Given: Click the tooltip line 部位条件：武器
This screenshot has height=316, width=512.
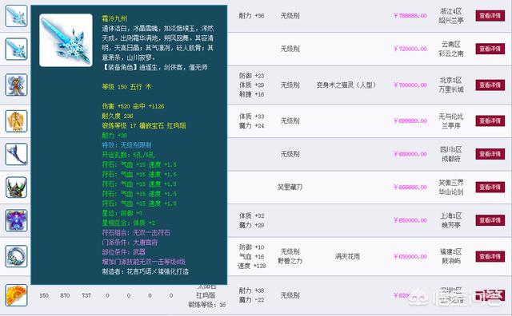Looking at the screenshot, I should click(124, 252).
